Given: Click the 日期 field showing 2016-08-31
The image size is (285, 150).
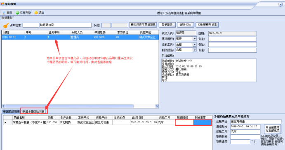Looking at the screenshot, I should point(233,33).
